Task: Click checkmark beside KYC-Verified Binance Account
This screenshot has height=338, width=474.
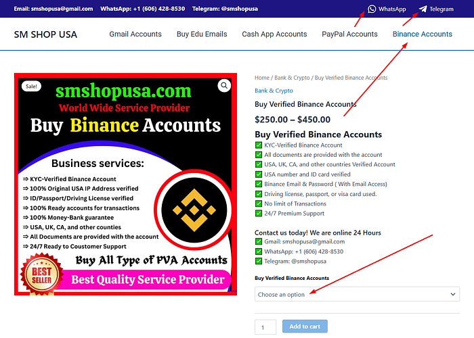Action: coord(259,145)
